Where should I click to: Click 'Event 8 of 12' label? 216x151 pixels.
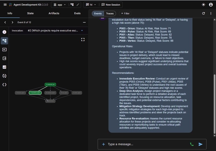click(24, 22)
